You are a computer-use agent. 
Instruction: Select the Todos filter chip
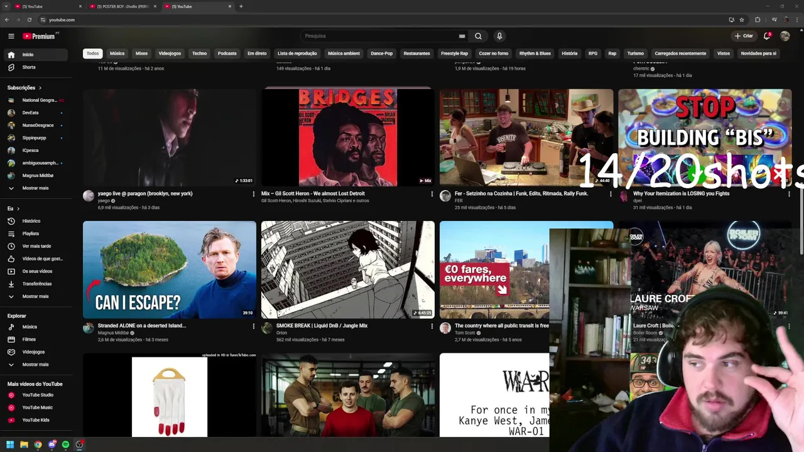pos(93,53)
